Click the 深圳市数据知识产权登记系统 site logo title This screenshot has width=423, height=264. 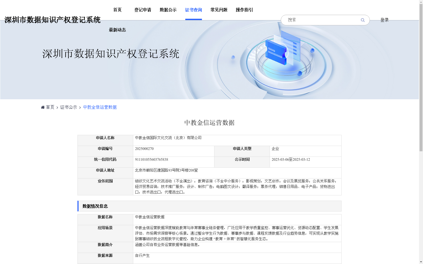[52, 20]
